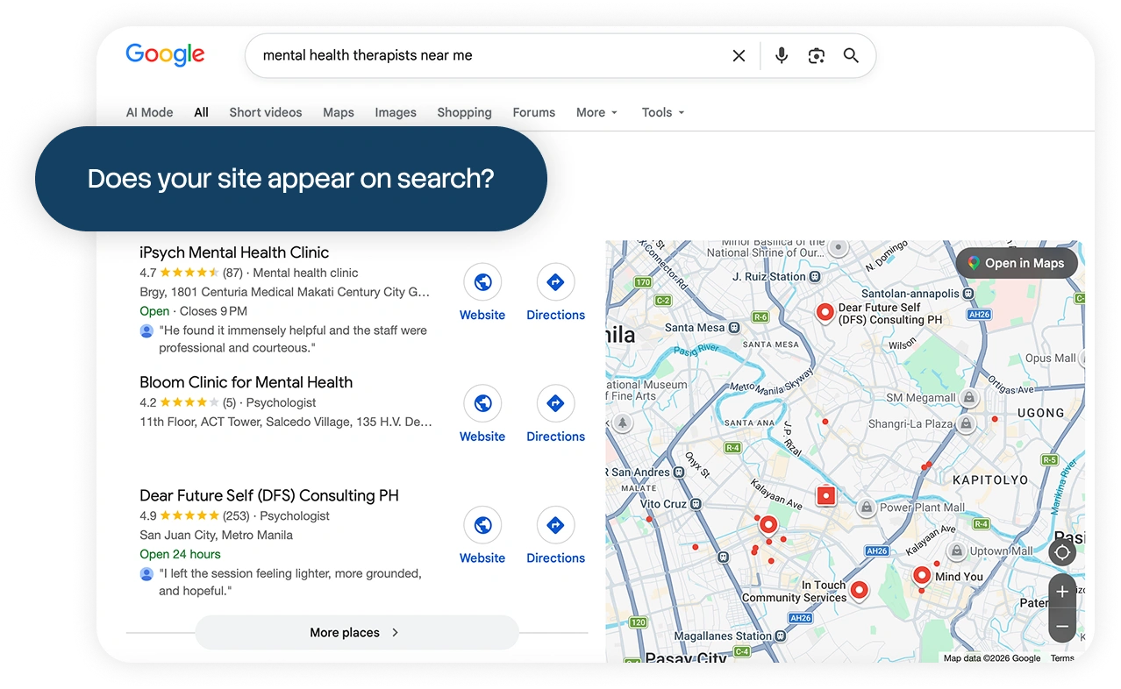Click the Shangri-La Plaza shopping marker
1121x689 pixels.
click(966, 424)
